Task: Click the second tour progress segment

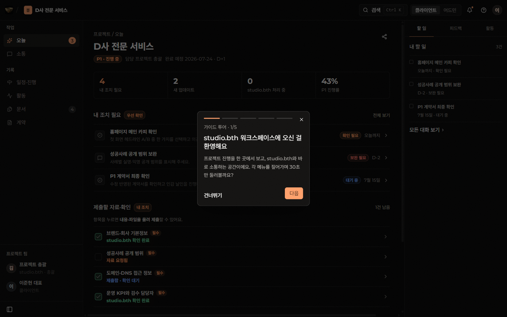Action: [x=230, y=118]
